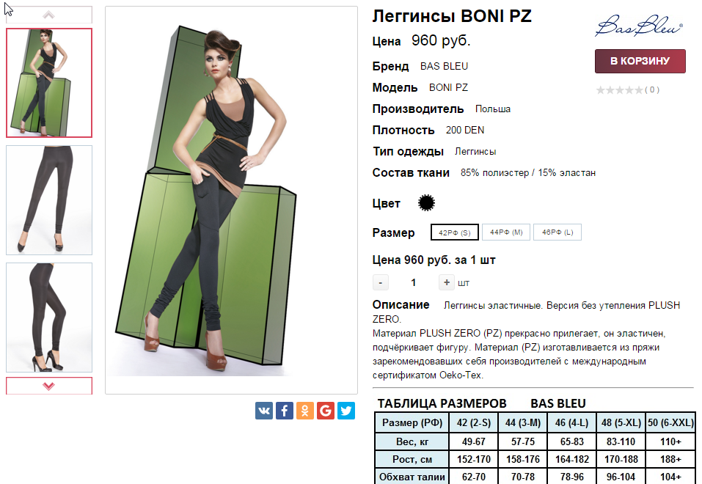Rate the product with the stars
The height and width of the screenshot is (484, 702).
pyautogui.click(x=620, y=90)
